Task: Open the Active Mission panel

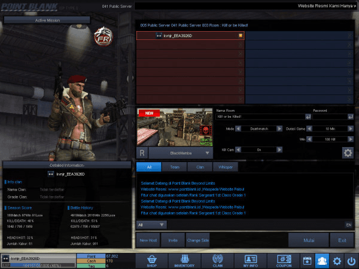Action: point(47,20)
